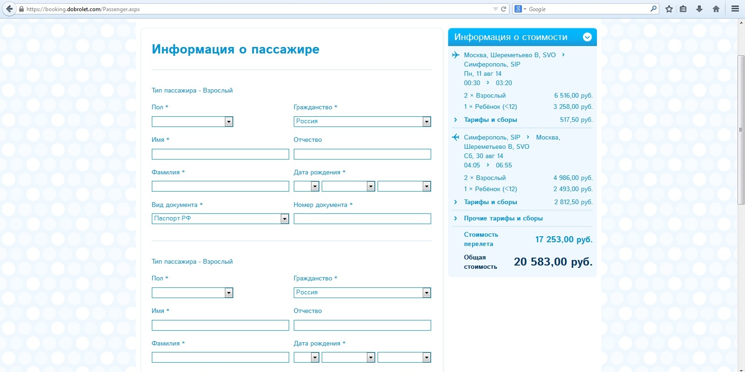
Task: Click the Сб, 30 авг 14 date
Action: 484,156
